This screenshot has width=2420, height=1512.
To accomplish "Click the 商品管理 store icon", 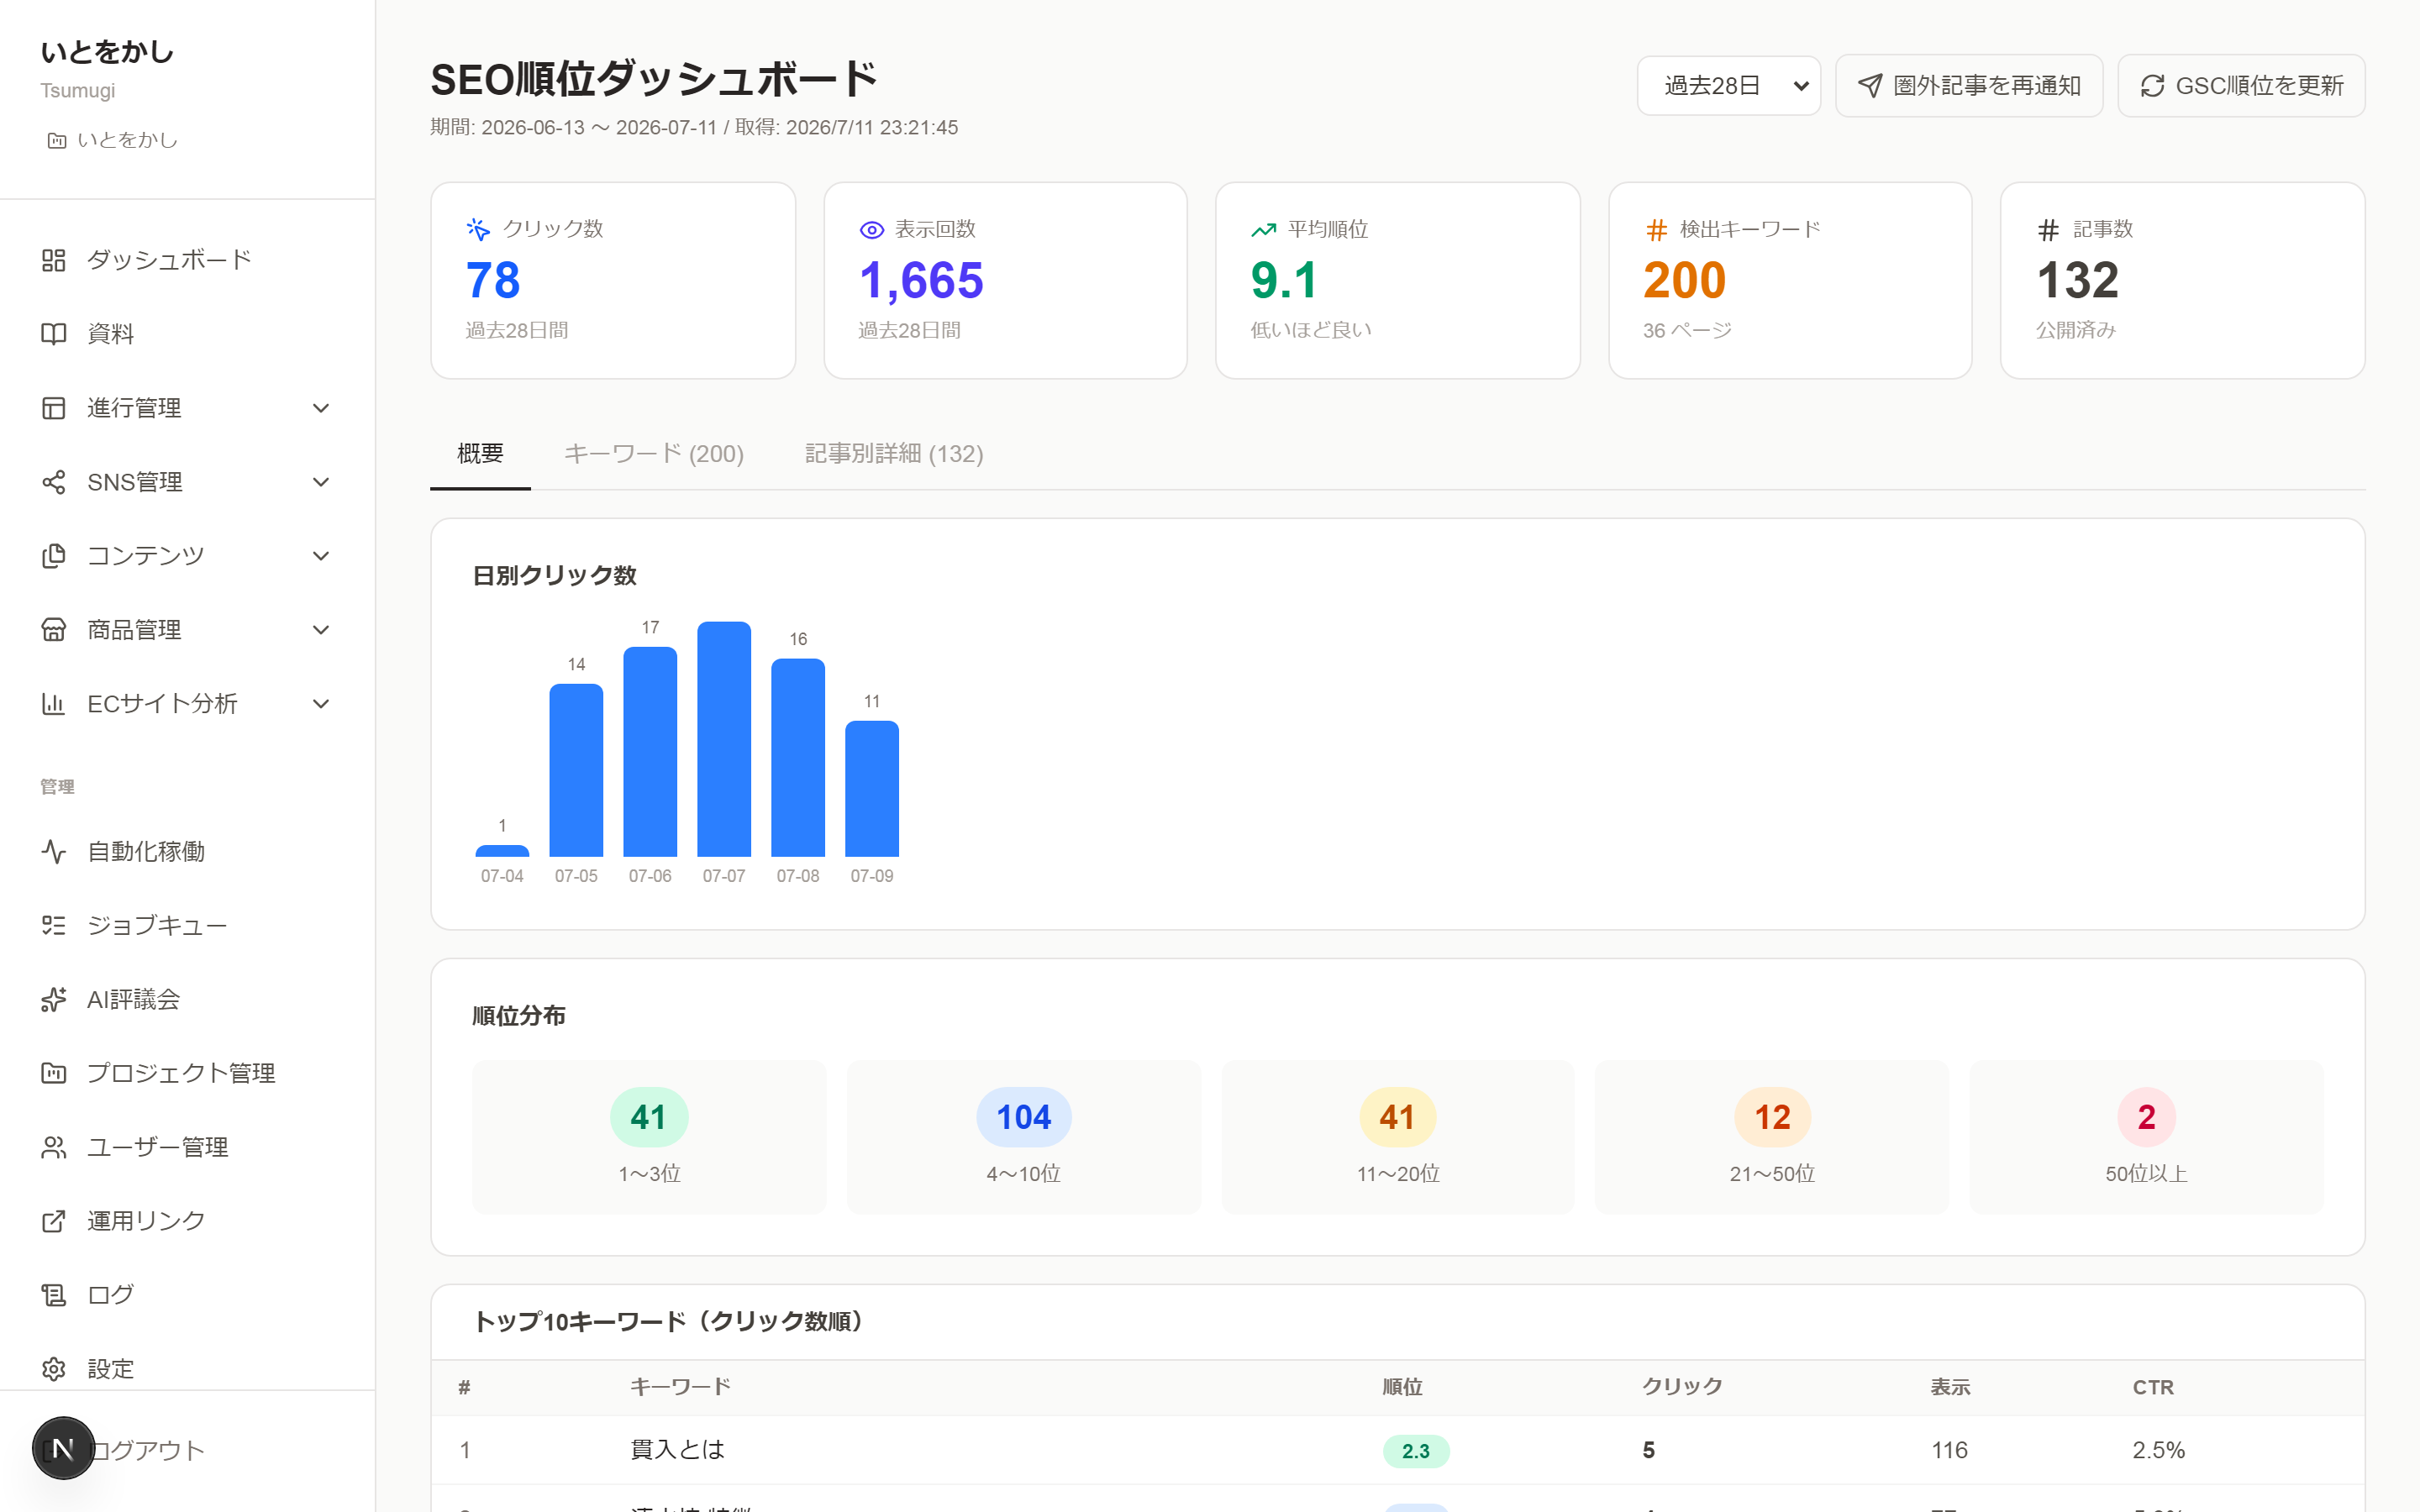I will coord(53,630).
